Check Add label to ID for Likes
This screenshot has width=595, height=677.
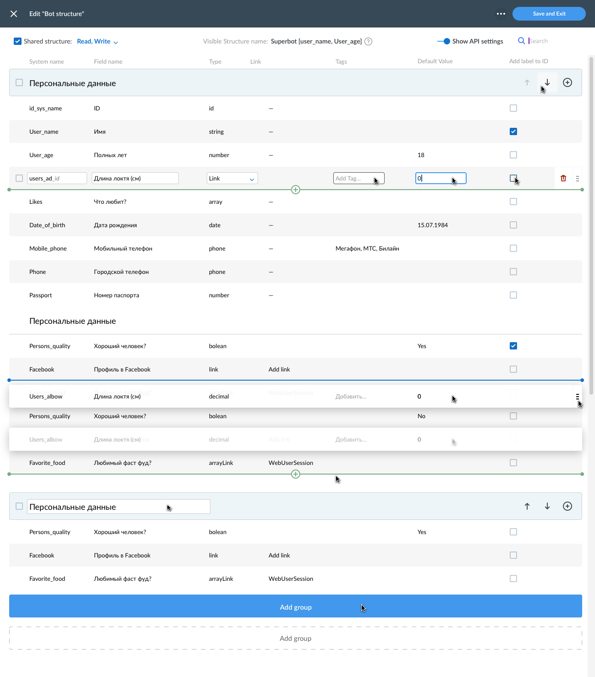(513, 202)
